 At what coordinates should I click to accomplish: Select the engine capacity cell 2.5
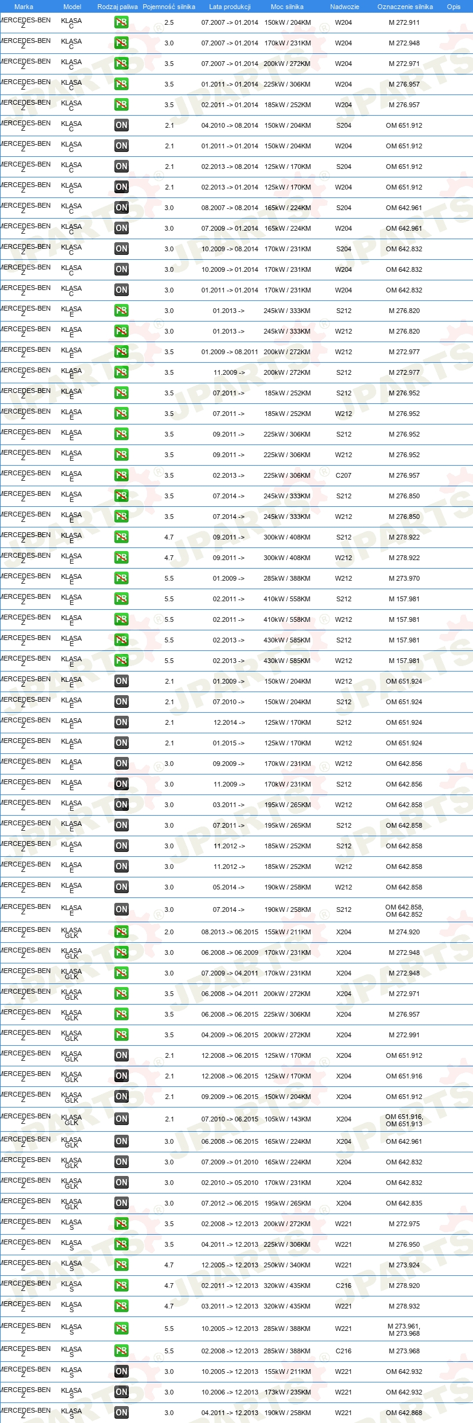pos(169,22)
